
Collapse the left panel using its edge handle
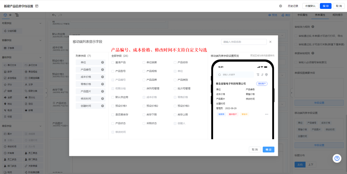click(46, 93)
